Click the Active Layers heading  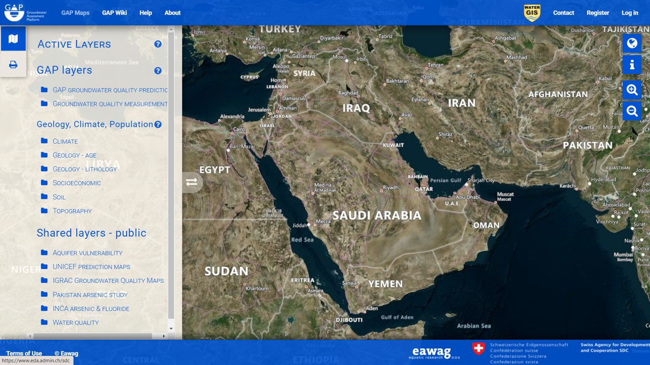pos(74,44)
